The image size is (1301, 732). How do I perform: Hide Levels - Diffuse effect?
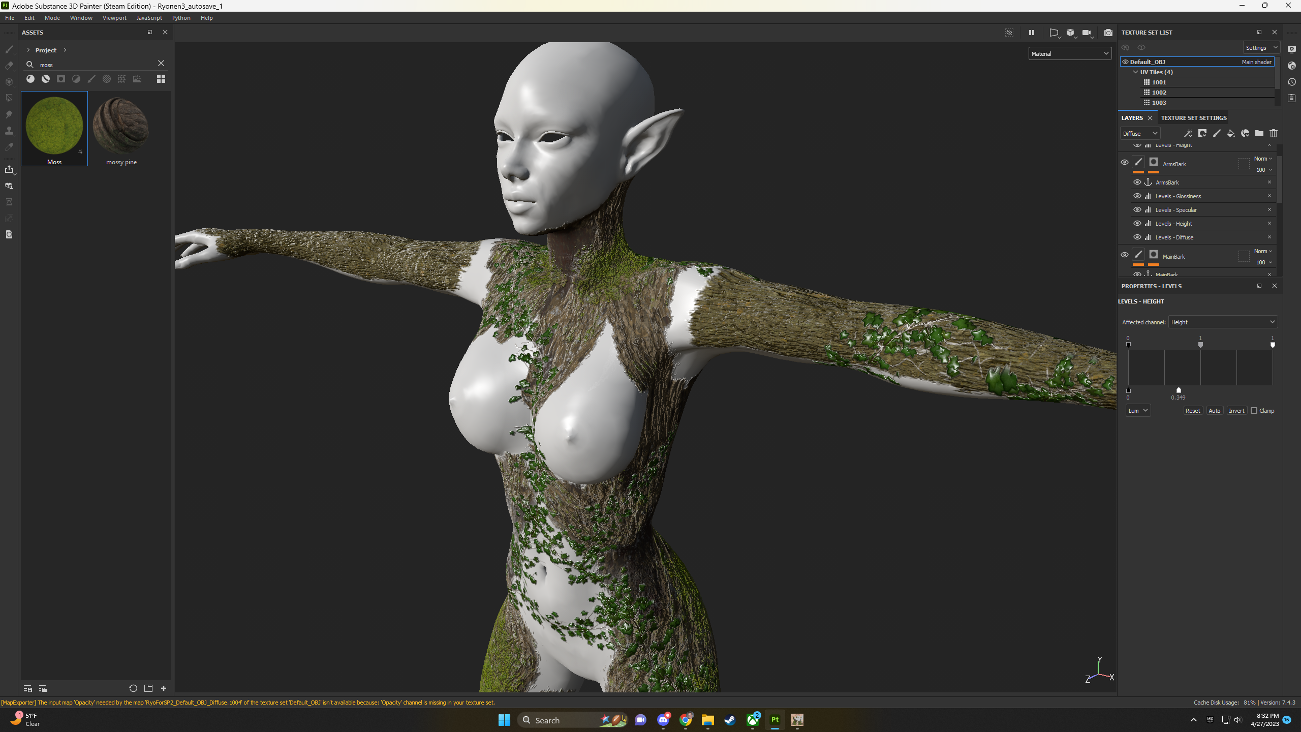click(1137, 237)
